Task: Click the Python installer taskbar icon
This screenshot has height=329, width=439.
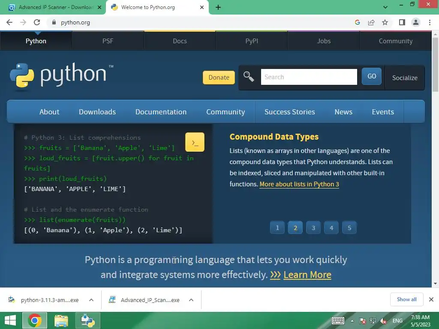Action: coord(88,320)
